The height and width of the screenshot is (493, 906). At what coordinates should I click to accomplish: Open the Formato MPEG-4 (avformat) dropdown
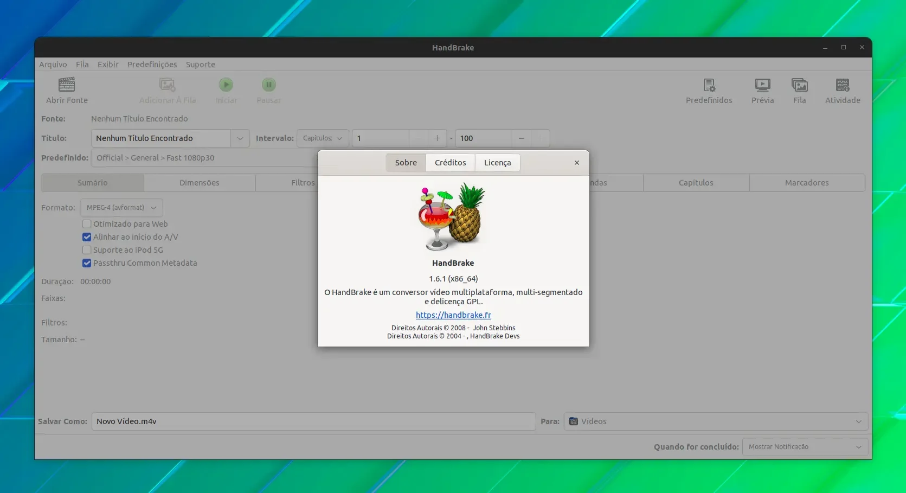[x=121, y=208]
